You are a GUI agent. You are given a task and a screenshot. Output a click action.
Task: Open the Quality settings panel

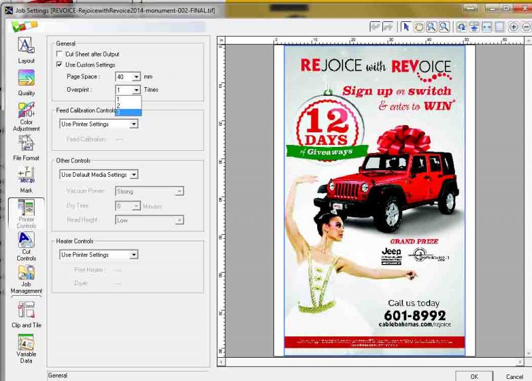point(26,82)
